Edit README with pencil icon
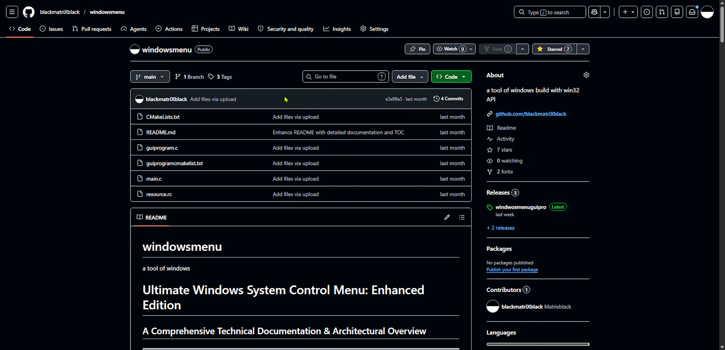 tap(447, 217)
